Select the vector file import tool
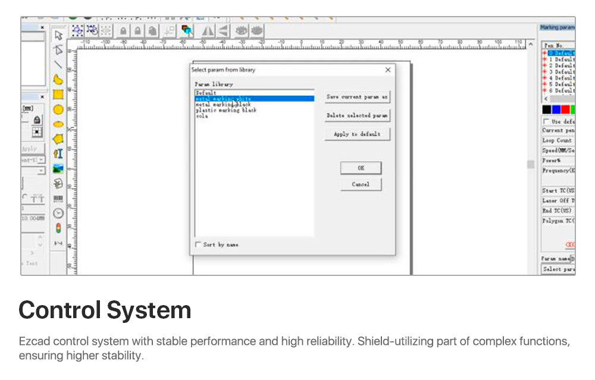595x380 pixels. (x=58, y=184)
